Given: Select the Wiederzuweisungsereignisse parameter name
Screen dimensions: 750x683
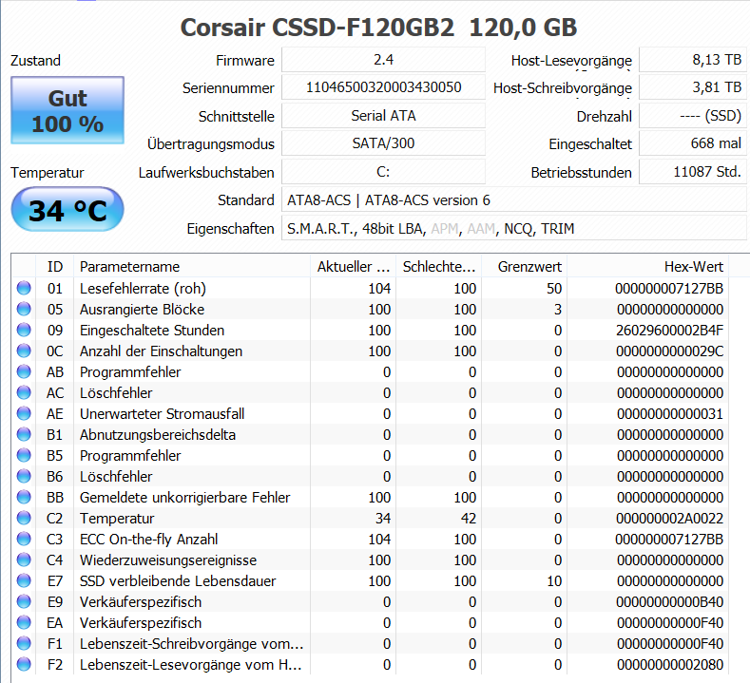Looking at the screenshot, I should [x=168, y=560].
